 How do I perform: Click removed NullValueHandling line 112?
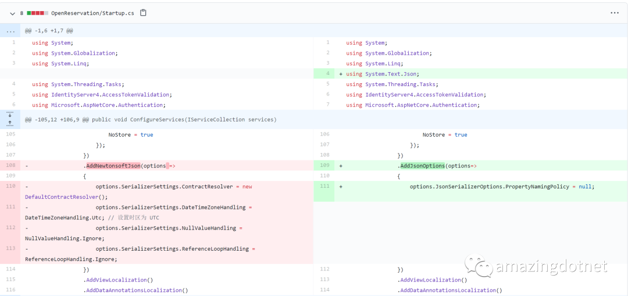[156, 234]
